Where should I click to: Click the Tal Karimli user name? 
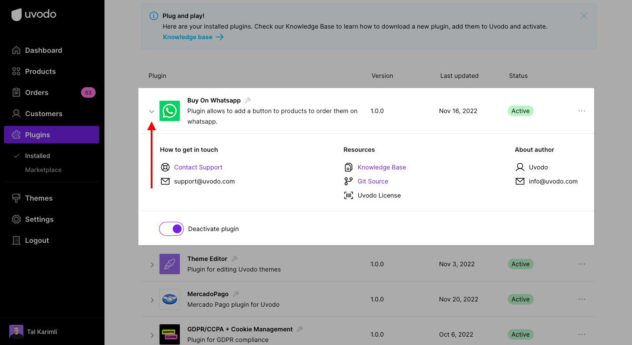[x=42, y=332]
